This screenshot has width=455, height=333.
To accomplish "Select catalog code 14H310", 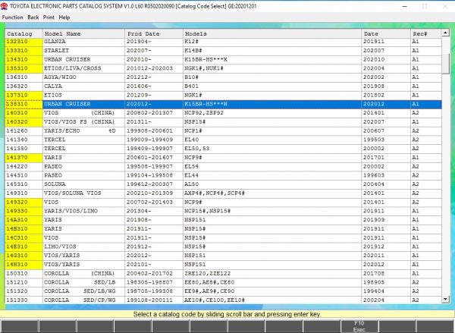I will (24, 265).
